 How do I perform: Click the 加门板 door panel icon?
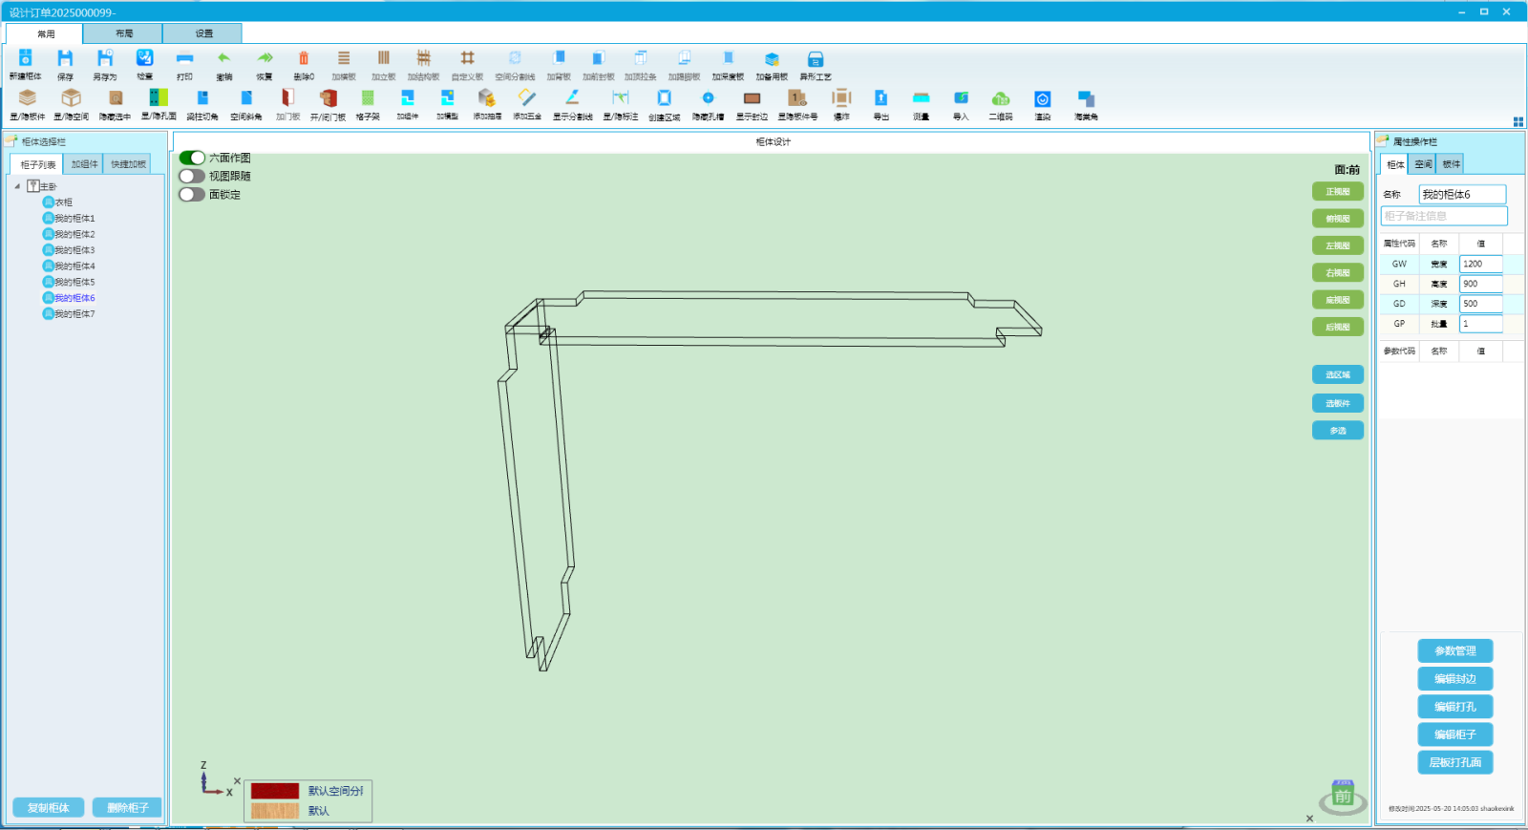(x=288, y=97)
